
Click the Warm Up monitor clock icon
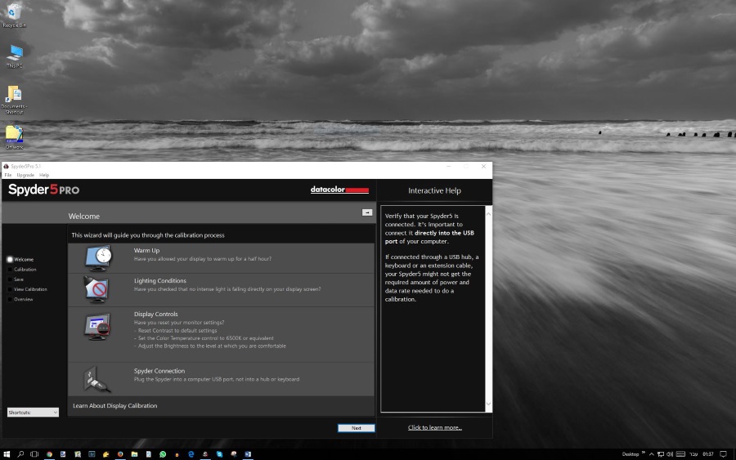(x=99, y=257)
